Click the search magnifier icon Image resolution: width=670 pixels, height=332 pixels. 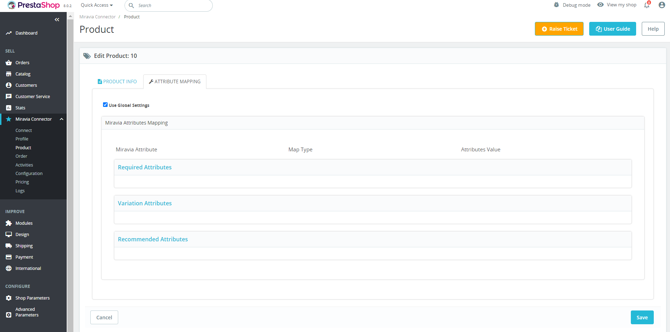coord(131,6)
